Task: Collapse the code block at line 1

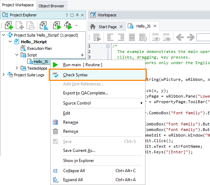Action: [108, 46]
